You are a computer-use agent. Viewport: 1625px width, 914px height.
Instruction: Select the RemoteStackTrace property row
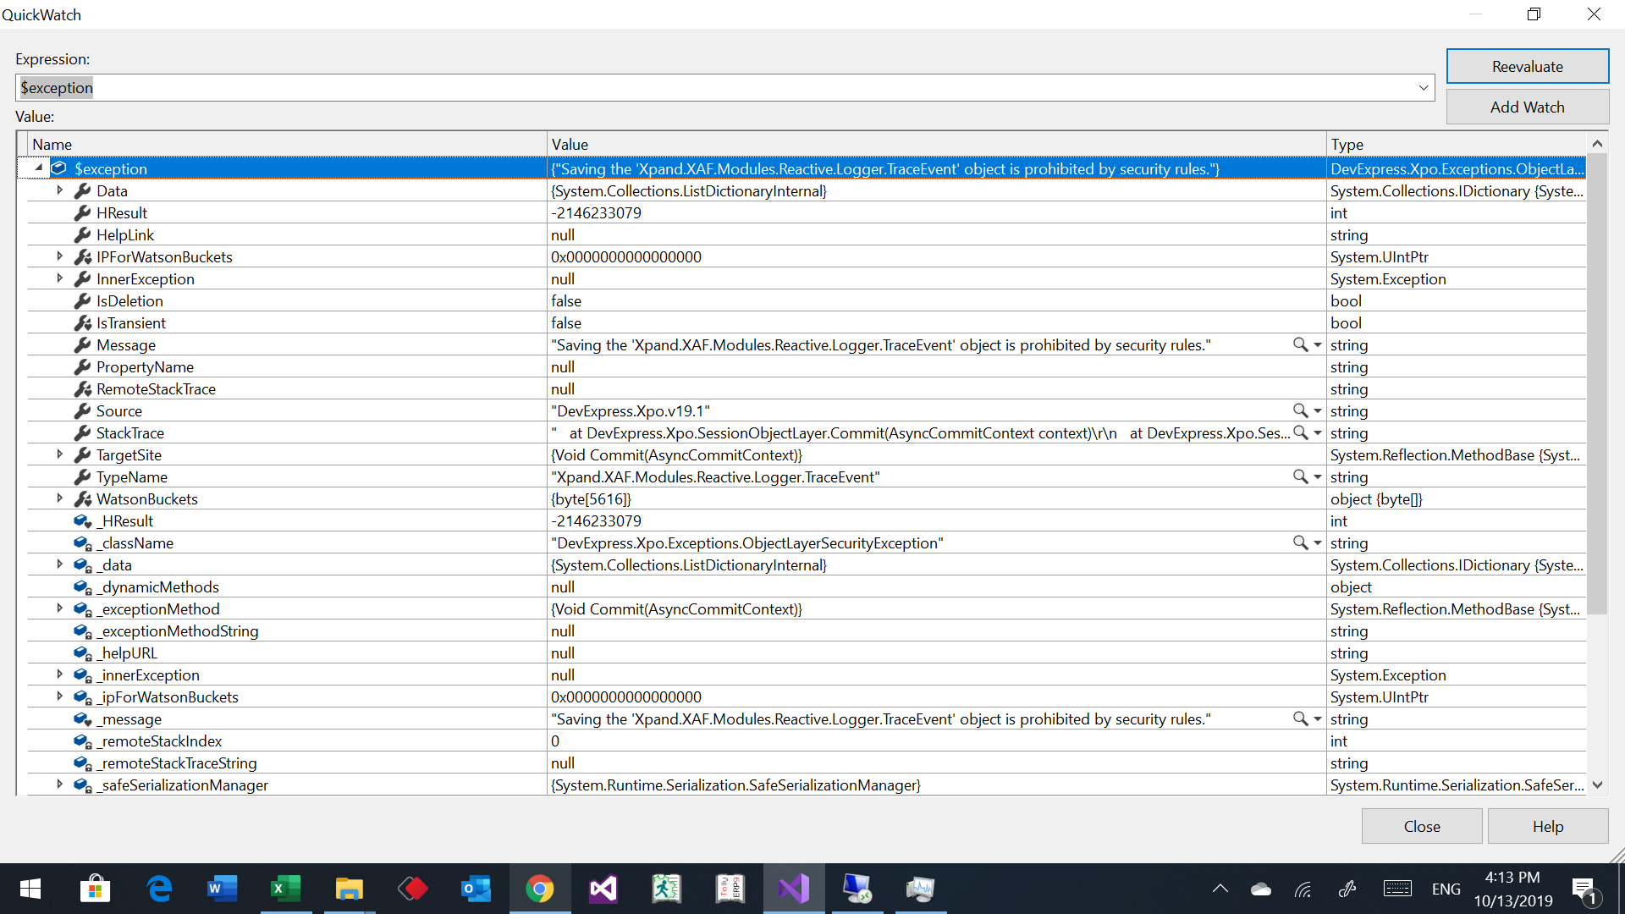[807, 388]
